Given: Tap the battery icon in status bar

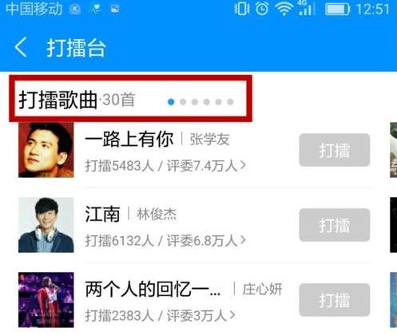Looking at the screenshot, I should (337, 10).
